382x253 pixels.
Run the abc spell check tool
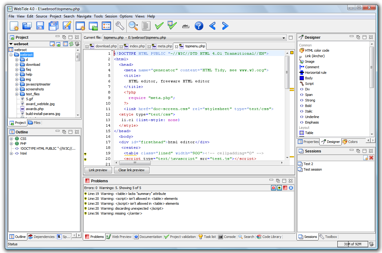tap(185, 26)
